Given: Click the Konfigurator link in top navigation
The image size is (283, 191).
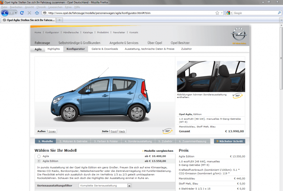Looking at the screenshot, I should click(x=52, y=33).
